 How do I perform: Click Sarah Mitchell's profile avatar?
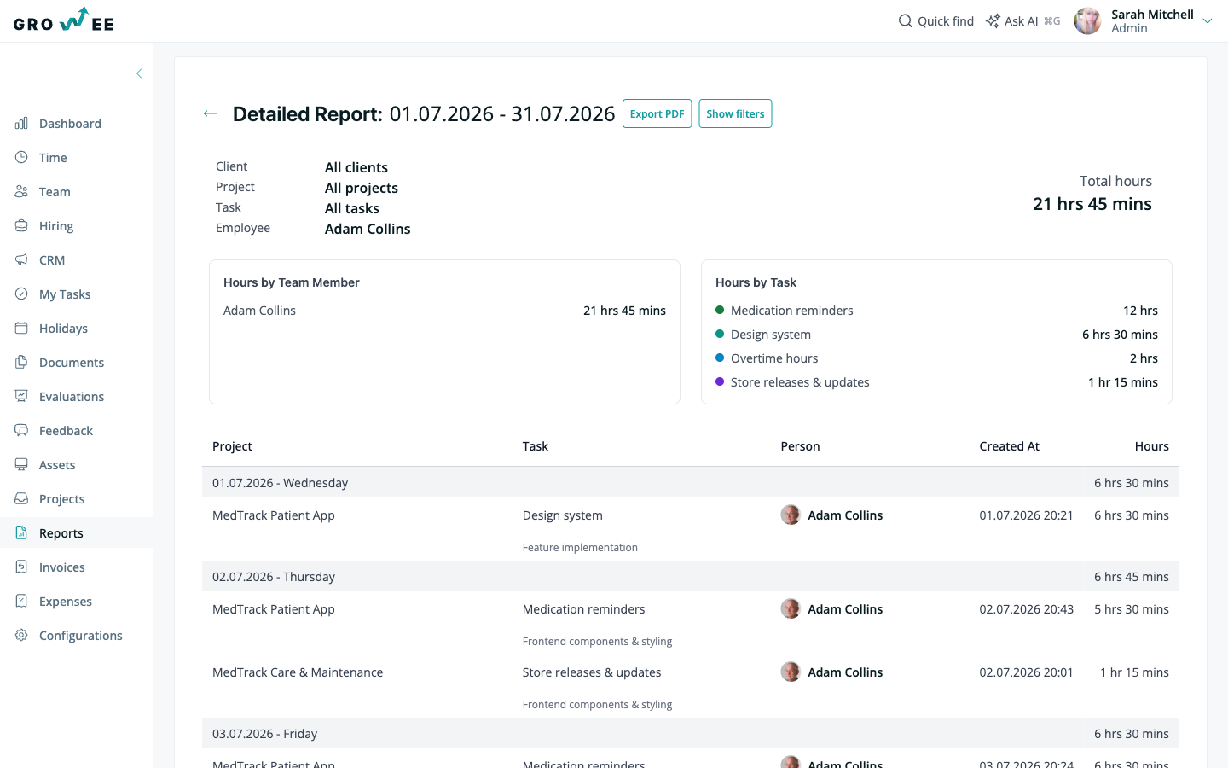pyautogui.click(x=1087, y=21)
